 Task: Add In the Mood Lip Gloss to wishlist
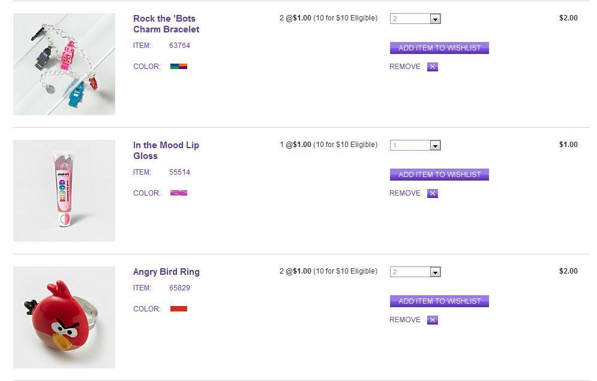[439, 175]
